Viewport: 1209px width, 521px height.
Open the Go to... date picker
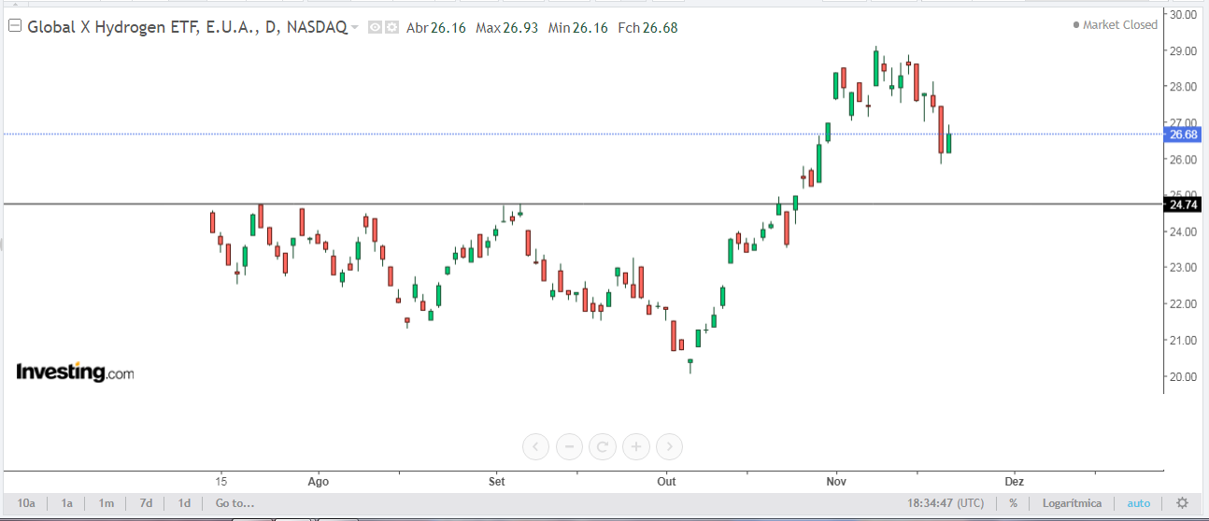(x=235, y=503)
